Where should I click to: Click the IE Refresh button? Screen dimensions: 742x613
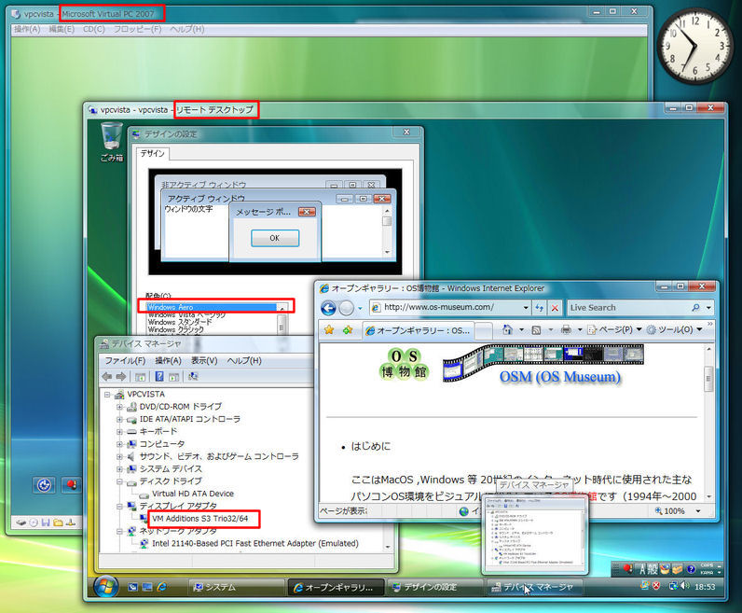coord(540,308)
